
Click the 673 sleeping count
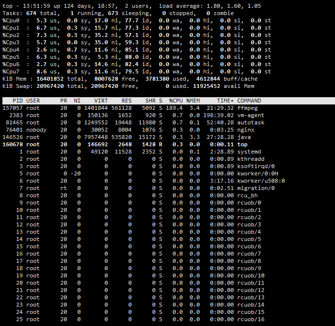click(x=113, y=13)
